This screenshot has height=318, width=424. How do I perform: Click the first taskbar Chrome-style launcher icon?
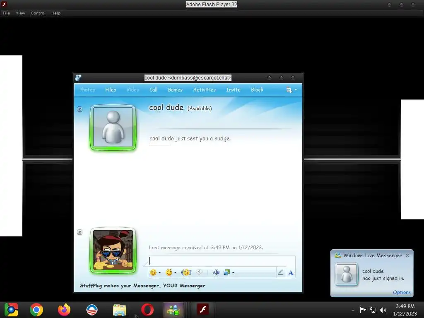point(11,310)
